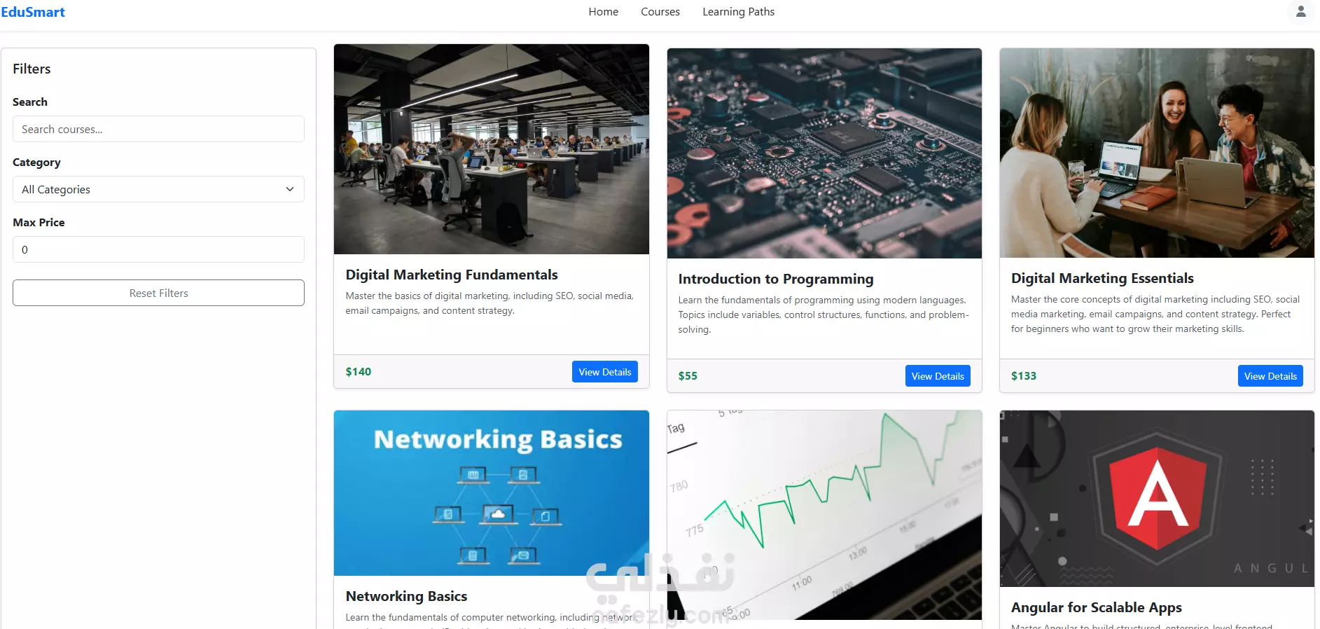Open the user profile icon
The width and height of the screenshot is (1320, 629).
[x=1300, y=12]
